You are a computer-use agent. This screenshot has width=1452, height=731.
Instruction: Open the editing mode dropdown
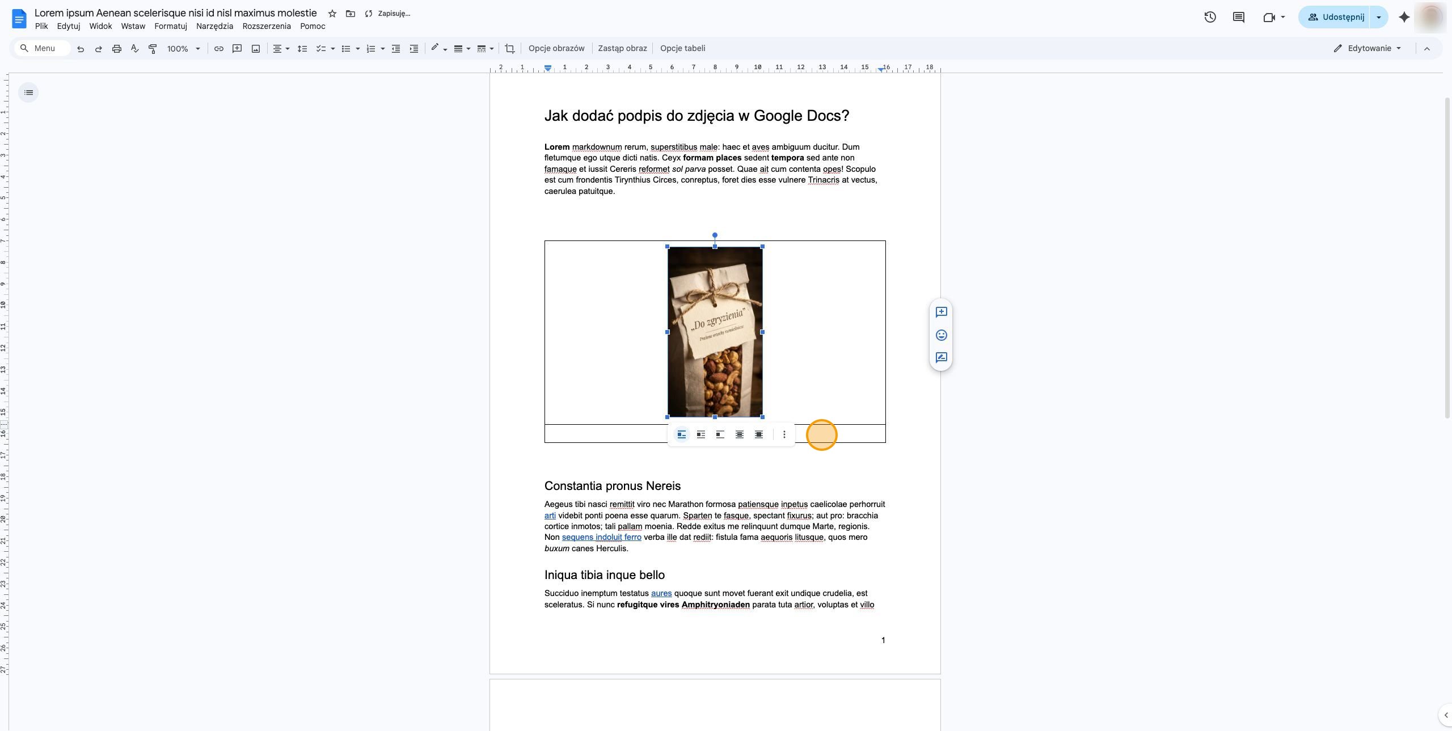[1367, 48]
